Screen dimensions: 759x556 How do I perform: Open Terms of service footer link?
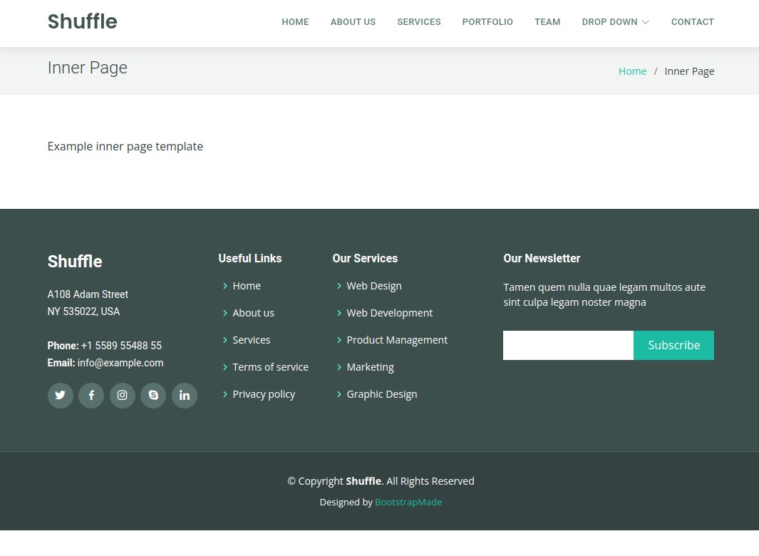270,367
